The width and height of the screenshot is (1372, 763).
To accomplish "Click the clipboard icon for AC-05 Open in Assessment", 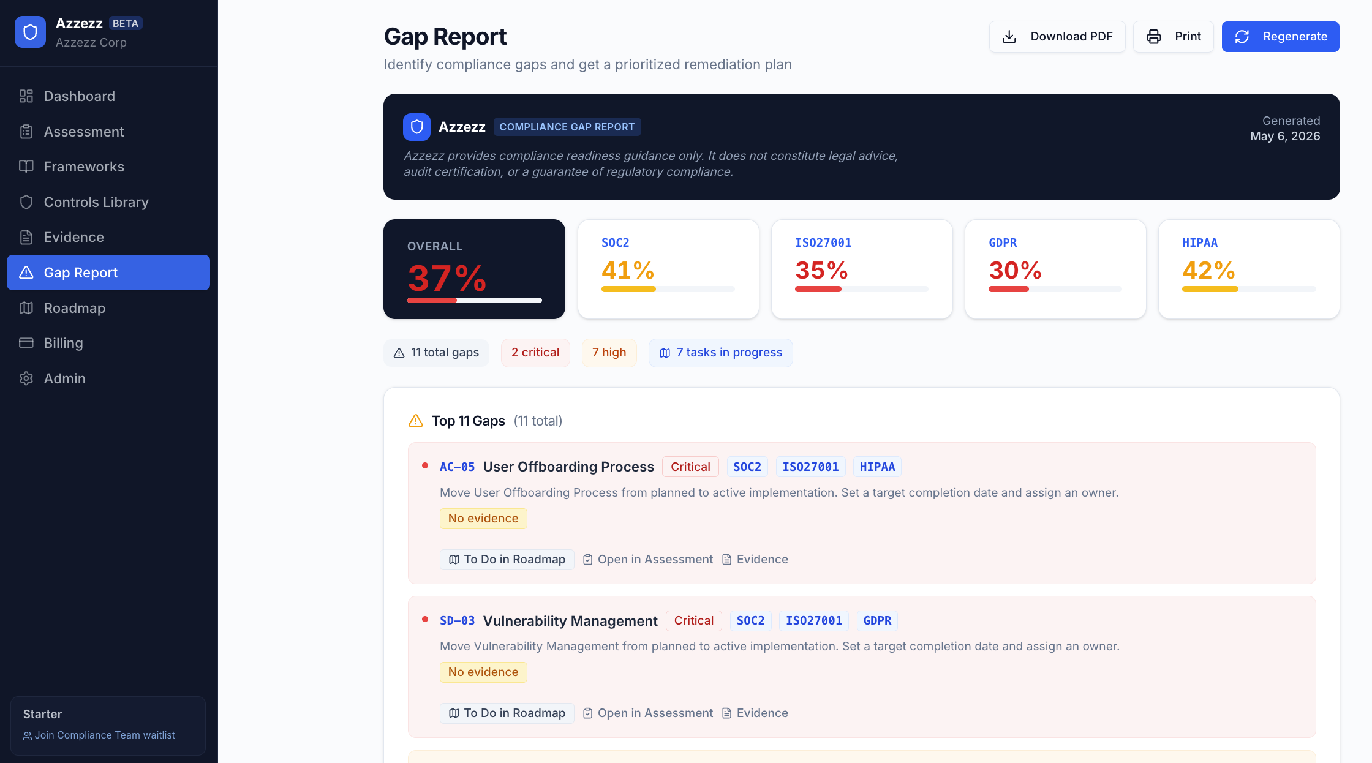I will click(588, 560).
